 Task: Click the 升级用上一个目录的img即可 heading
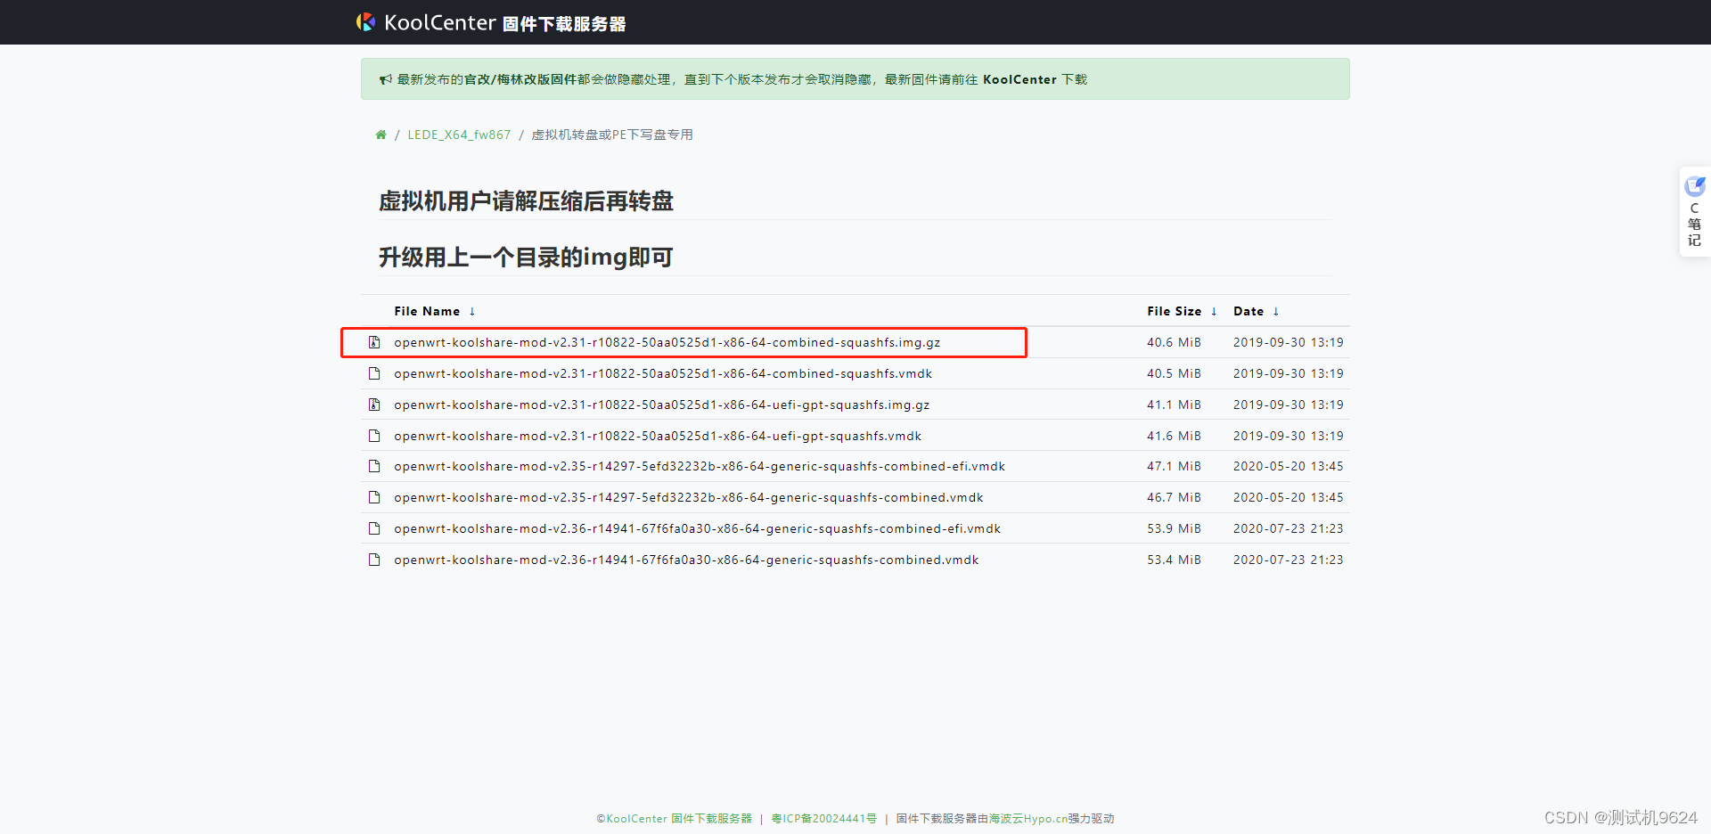coord(526,258)
